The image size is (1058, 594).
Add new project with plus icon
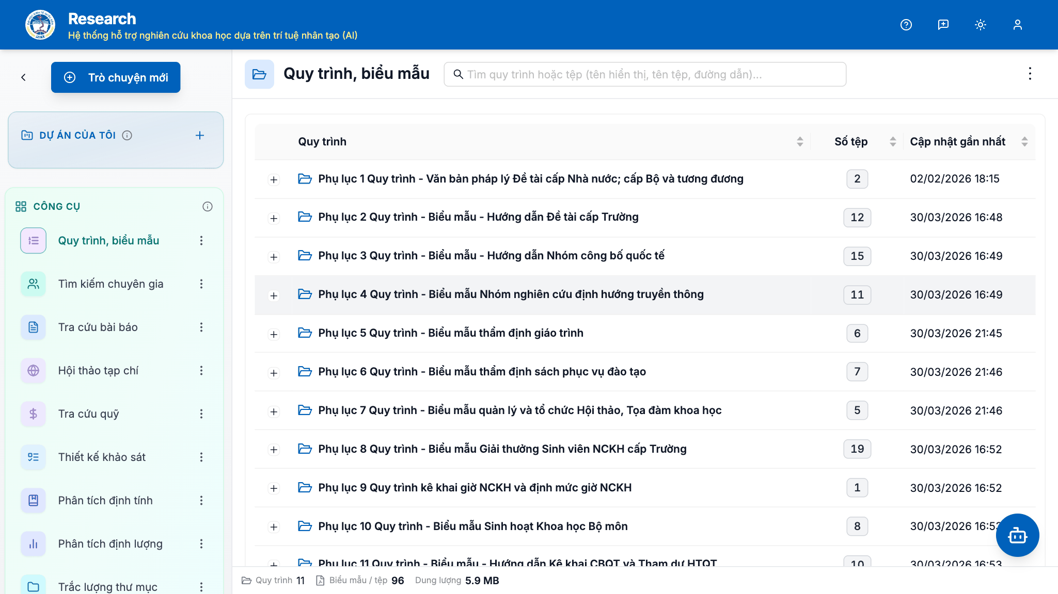pyautogui.click(x=200, y=135)
